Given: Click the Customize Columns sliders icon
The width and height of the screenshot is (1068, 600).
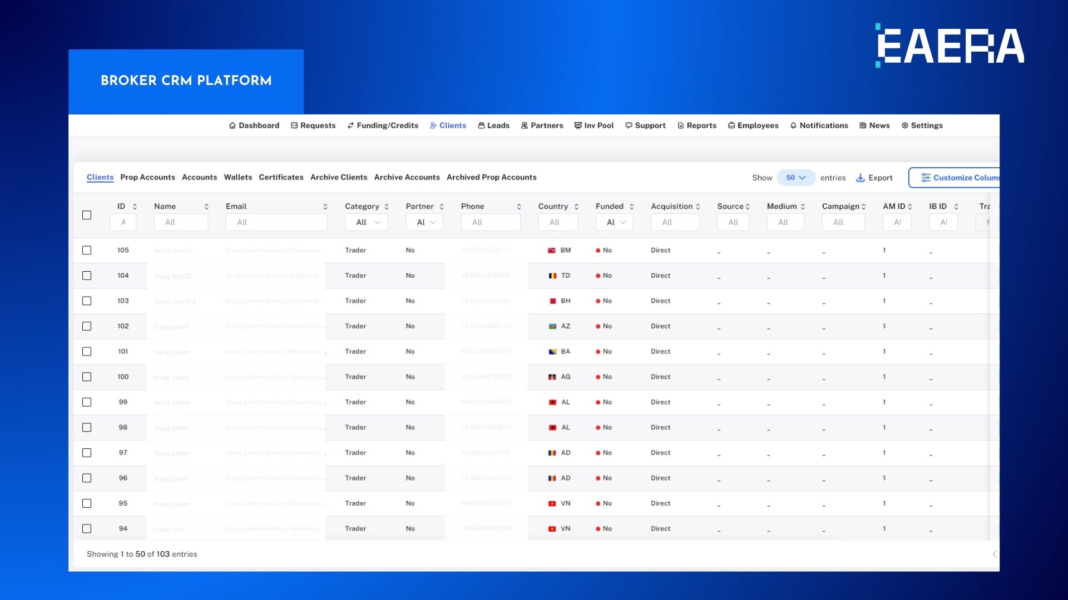Looking at the screenshot, I should coord(926,178).
